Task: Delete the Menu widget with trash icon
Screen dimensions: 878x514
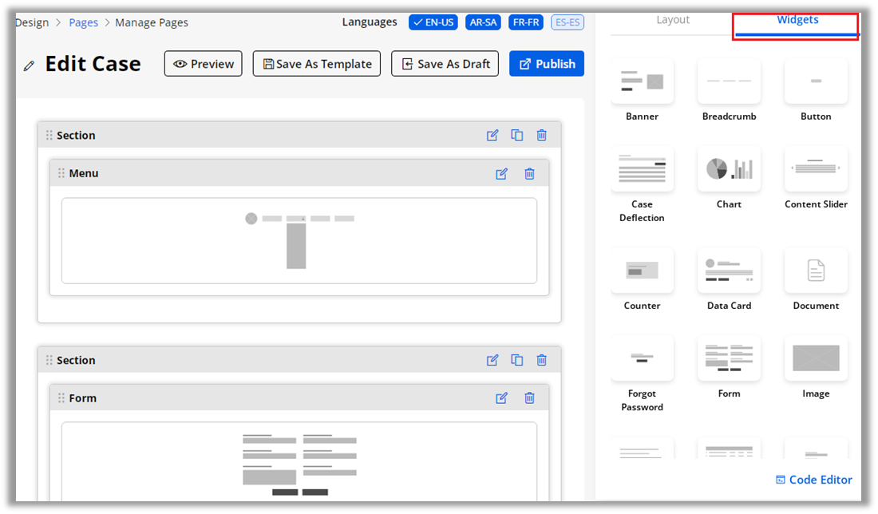Action: click(x=529, y=174)
